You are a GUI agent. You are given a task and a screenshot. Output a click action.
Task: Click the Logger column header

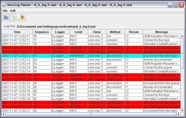(x=60, y=32)
